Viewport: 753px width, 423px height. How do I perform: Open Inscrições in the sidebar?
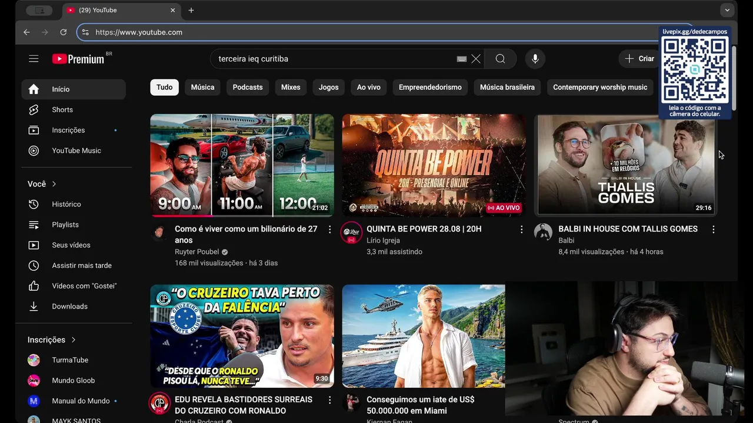click(74, 130)
